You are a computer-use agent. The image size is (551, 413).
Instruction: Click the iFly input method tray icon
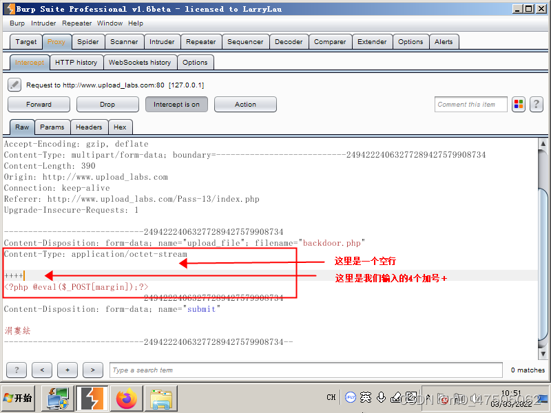tap(351, 397)
